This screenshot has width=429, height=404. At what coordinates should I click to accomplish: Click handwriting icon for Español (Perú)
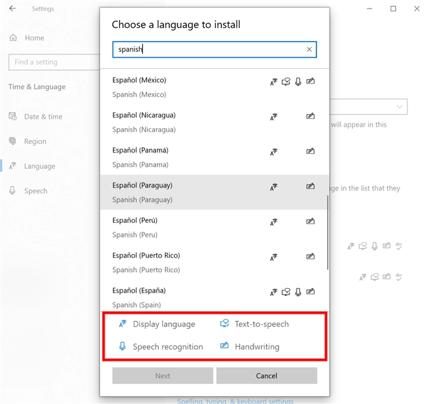click(x=310, y=222)
